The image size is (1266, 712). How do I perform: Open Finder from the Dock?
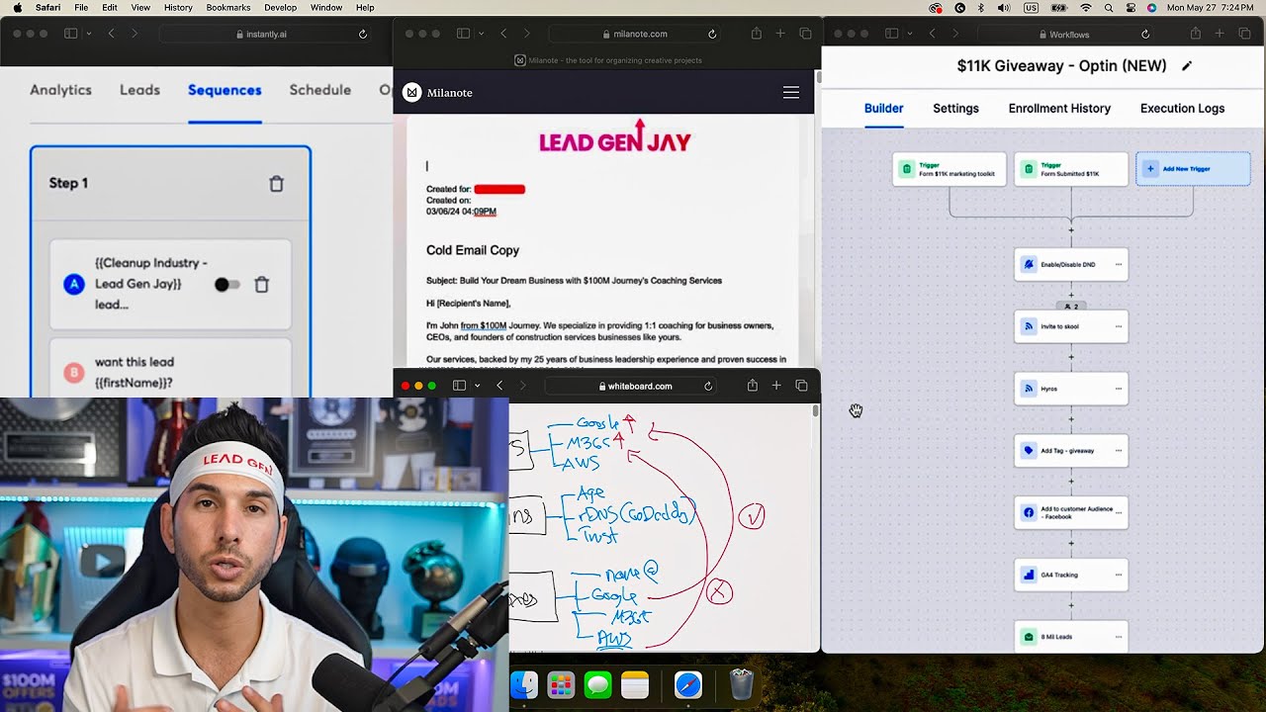(523, 684)
